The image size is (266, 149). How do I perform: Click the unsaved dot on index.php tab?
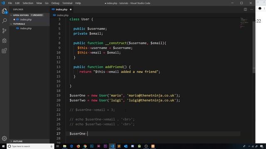point(71,10)
